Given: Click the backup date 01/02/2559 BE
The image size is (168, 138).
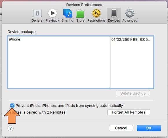Looking at the screenshot, I should click(x=131, y=40).
